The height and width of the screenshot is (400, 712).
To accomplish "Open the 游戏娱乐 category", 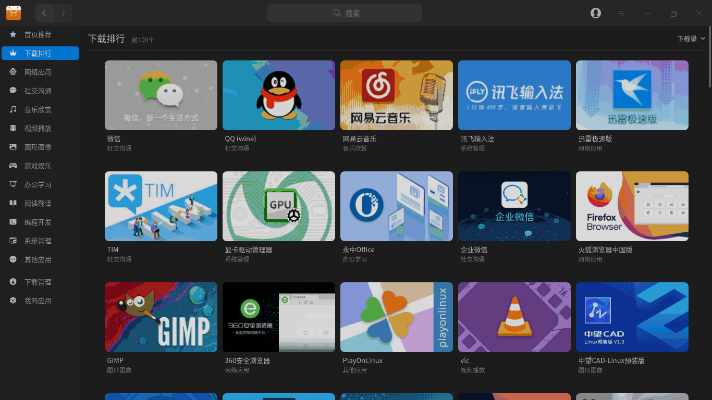I will [40, 166].
